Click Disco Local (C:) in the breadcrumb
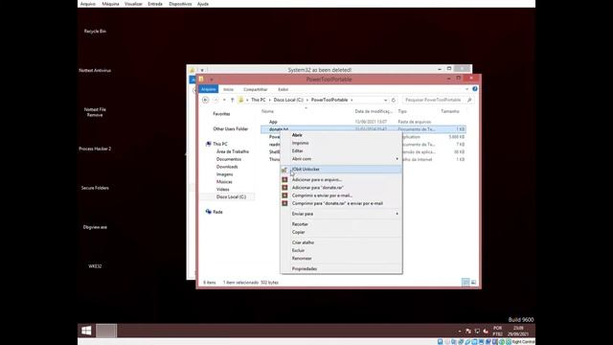Screen dimensions: 613x345 coord(288,100)
